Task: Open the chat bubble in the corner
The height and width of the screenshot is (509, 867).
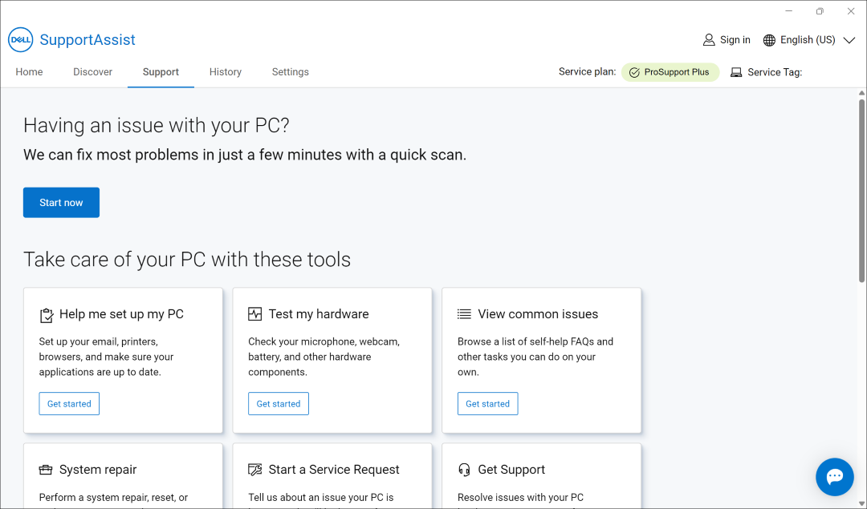Action: click(834, 476)
